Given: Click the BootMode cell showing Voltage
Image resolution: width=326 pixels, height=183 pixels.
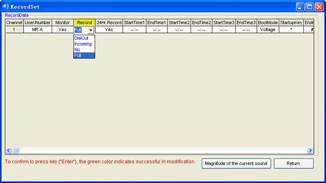Looking at the screenshot, I should tap(268, 30).
